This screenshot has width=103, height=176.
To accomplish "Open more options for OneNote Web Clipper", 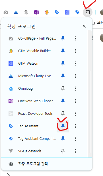I will 75,101.
